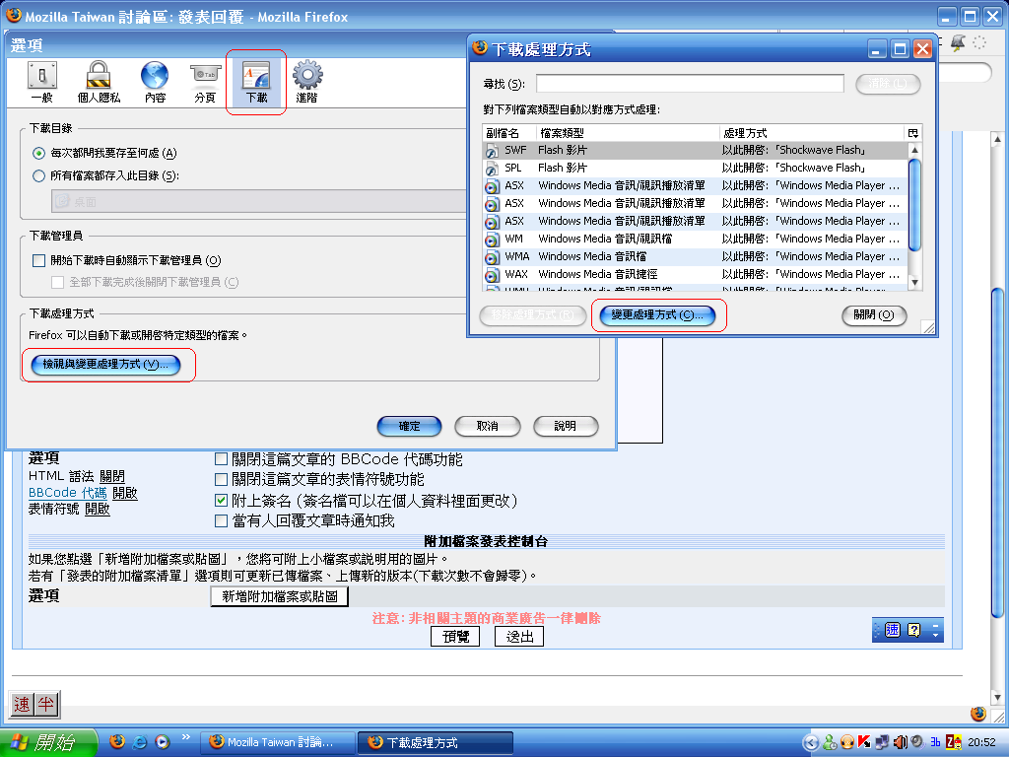1009x757 pixels.
Task: Select the SWF Flash 影片 row
Action: click(x=695, y=150)
